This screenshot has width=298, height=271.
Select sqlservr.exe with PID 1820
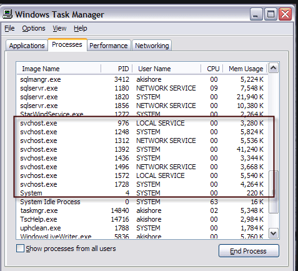(x=142, y=97)
